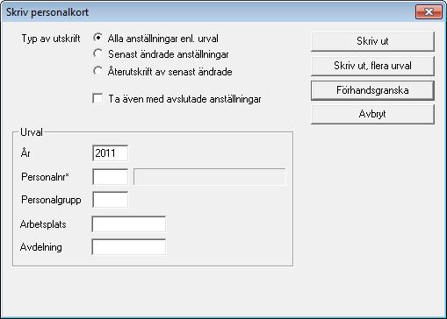The height and width of the screenshot is (319, 447).
Task: Click the 'Typ av utskrift' label
Action: (51, 39)
